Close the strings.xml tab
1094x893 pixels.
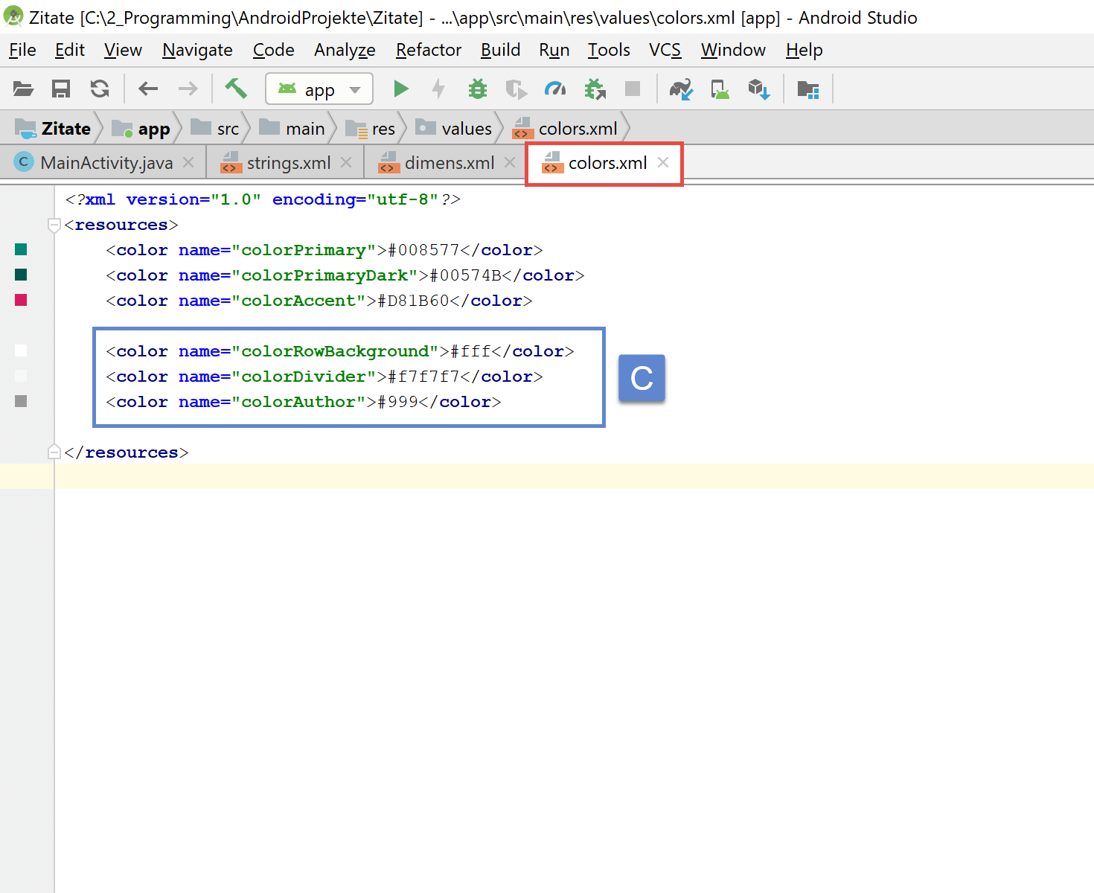[346, 162]
